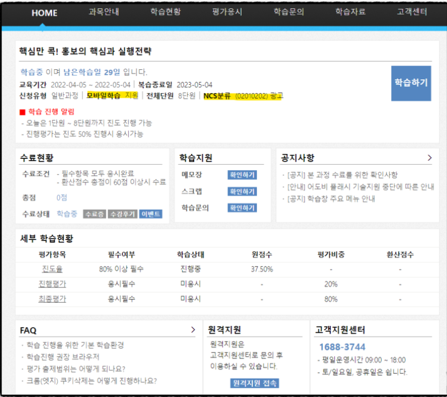Image resolution: width=447 pixels, height=397 pixels.
Task: Click the 37.50% progress value
Action: (x=262, y=269)
